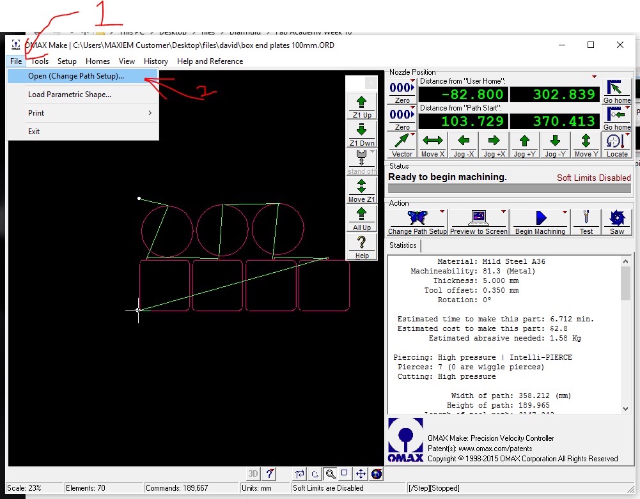Screen dimensions: 640x499
Task: Open the Setup menu
Action: 67,61
